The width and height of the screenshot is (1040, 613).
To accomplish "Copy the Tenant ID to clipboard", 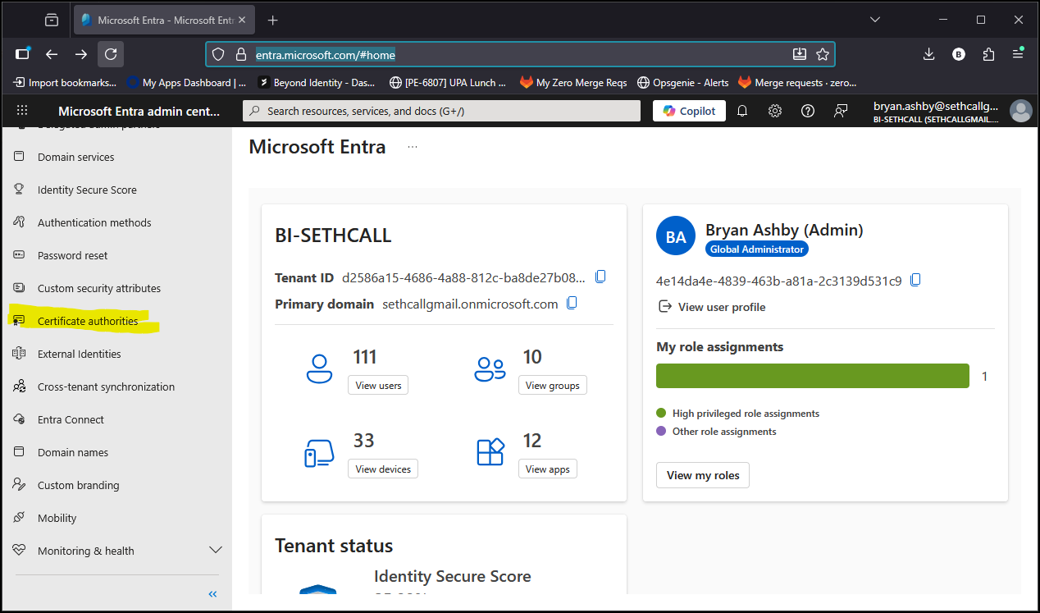I will click(600, 277).
